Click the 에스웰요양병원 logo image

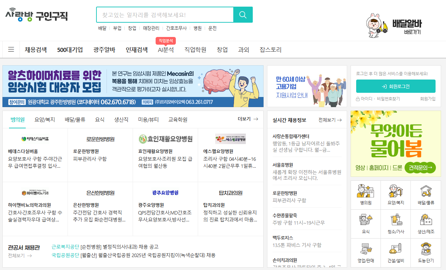[x=230, y=139]
